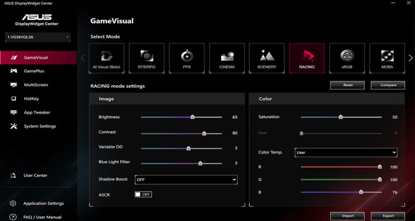Click the MultiScreen monitor icon
This screenshot has height=221, width=415.
pyautogui.click(x=13, y=85)
